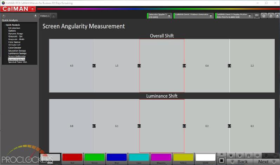Open the help question mark icon
Viewport: 280px width, 165px height.
[x=271, y=16]
